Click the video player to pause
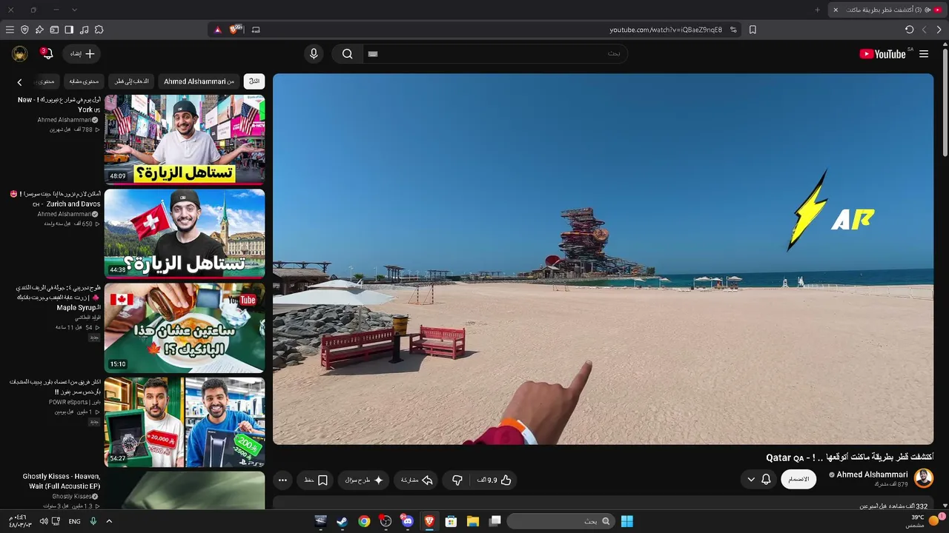 pos(603,259)
